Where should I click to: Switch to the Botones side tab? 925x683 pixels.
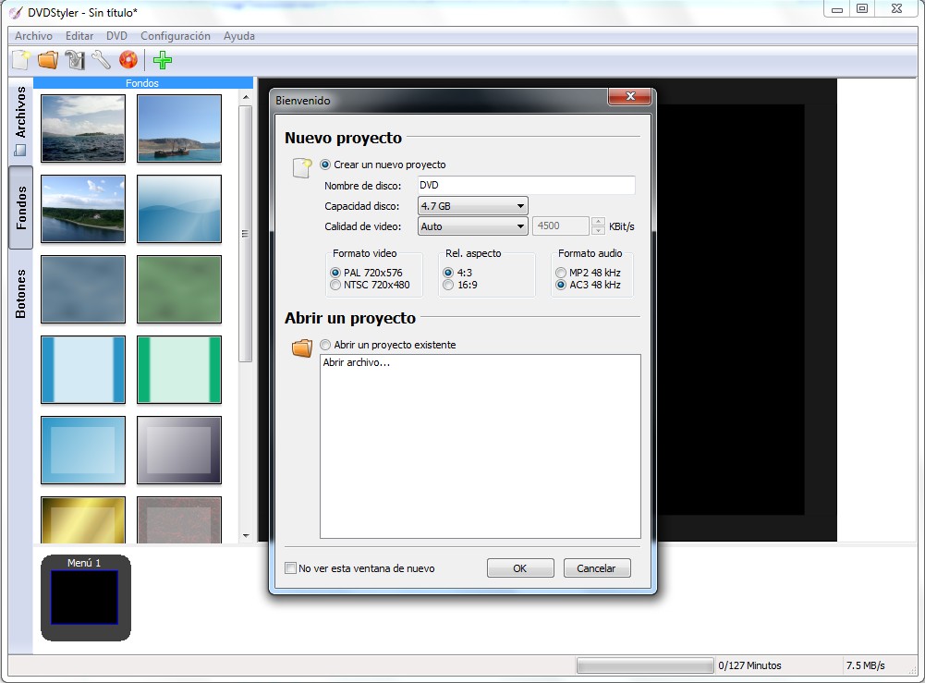[20, 294]
